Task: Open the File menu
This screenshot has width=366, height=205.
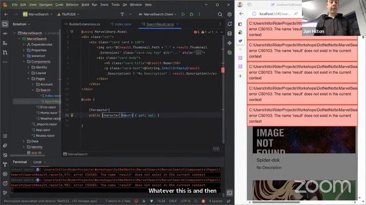Action: 14,5
